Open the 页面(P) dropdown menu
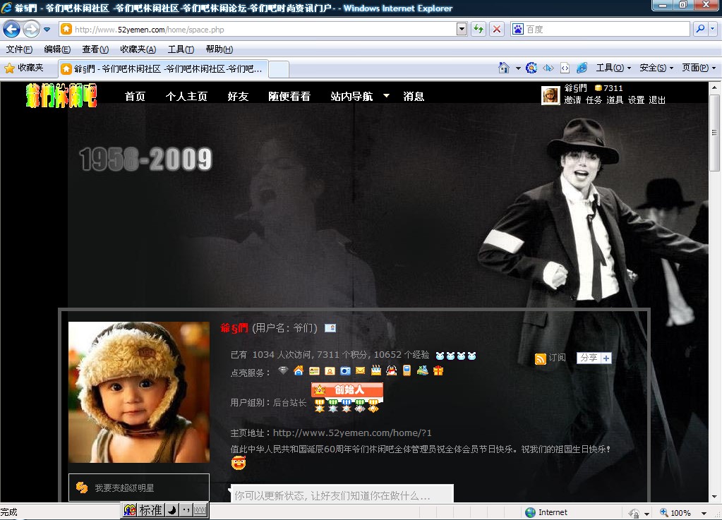 [699, 68]
